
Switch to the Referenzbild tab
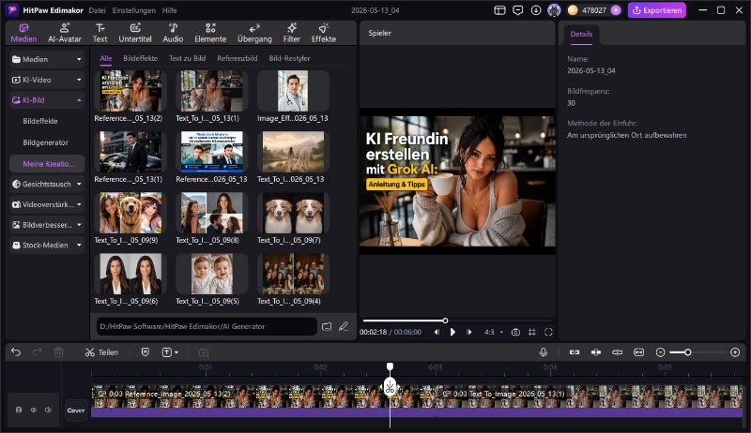coord(238,58)
